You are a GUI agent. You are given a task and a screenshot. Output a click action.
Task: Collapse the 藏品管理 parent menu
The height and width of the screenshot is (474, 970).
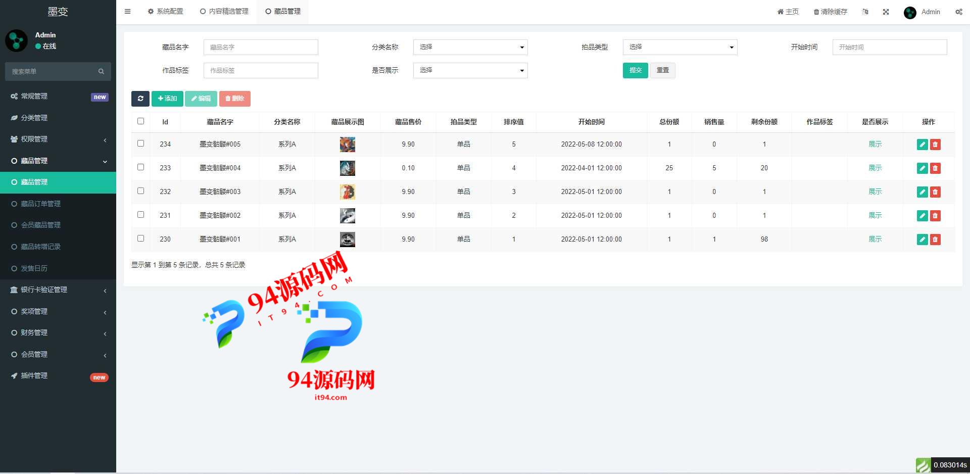point(58,161)
